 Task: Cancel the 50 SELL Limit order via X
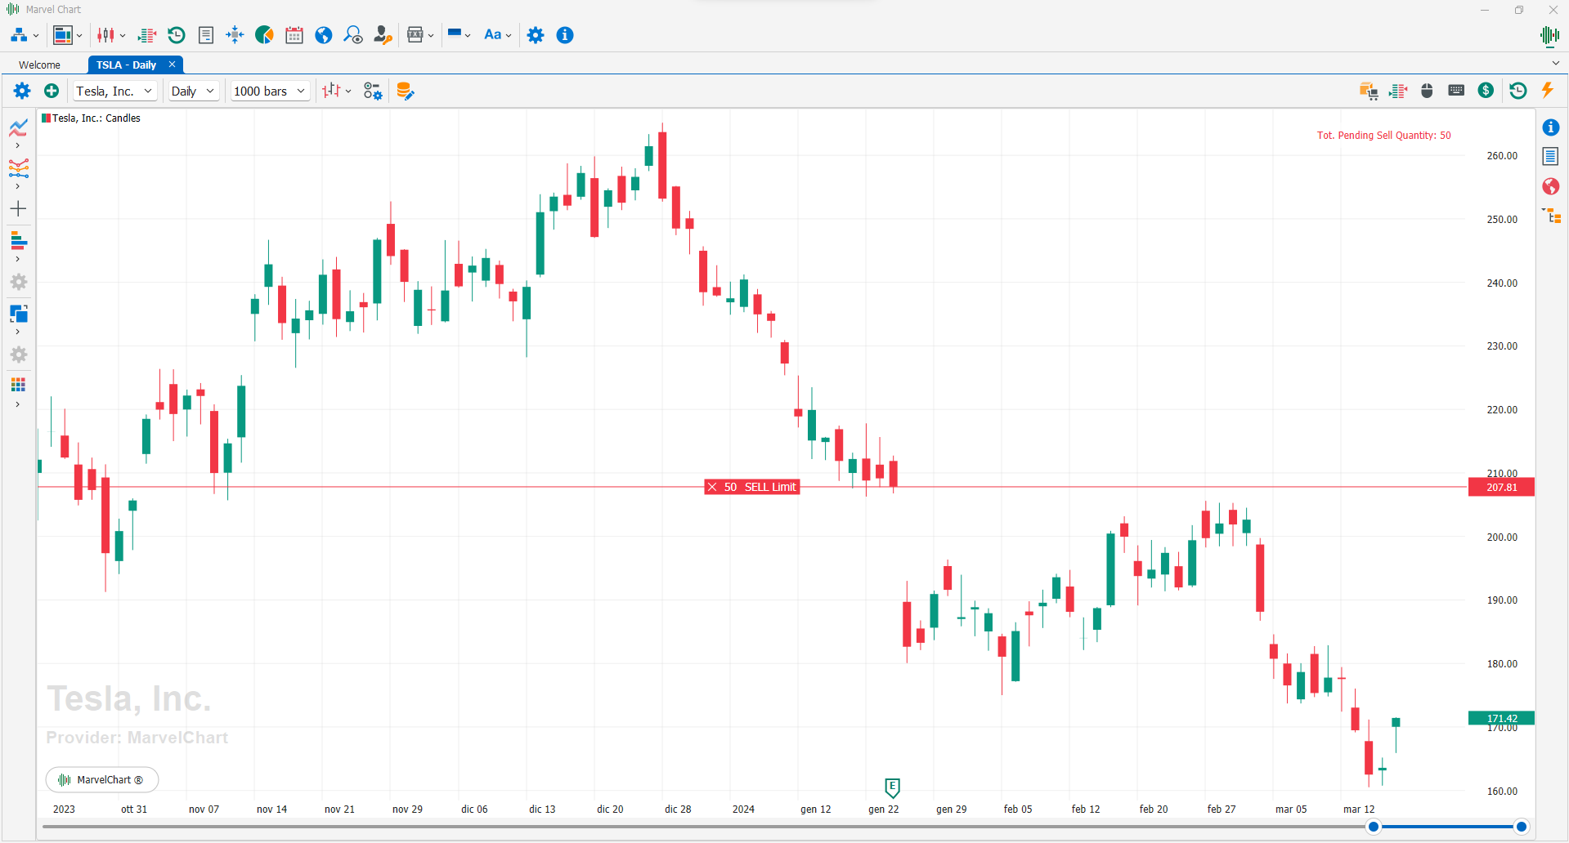712,487
